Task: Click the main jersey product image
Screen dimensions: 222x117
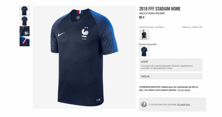Action: pyautogui.click(x=84, y=58)
